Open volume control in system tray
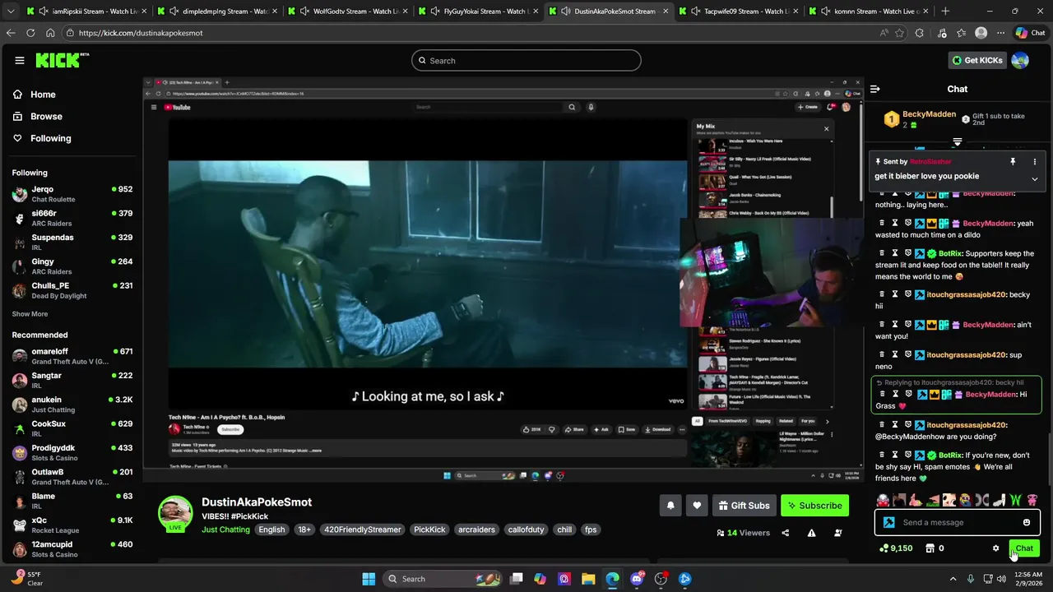This screenshot has height=592, width=1053. 1001,579
